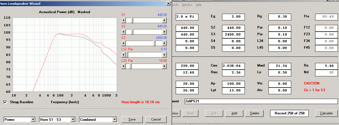Click the Add record button
339x125 pixels.
234,113
